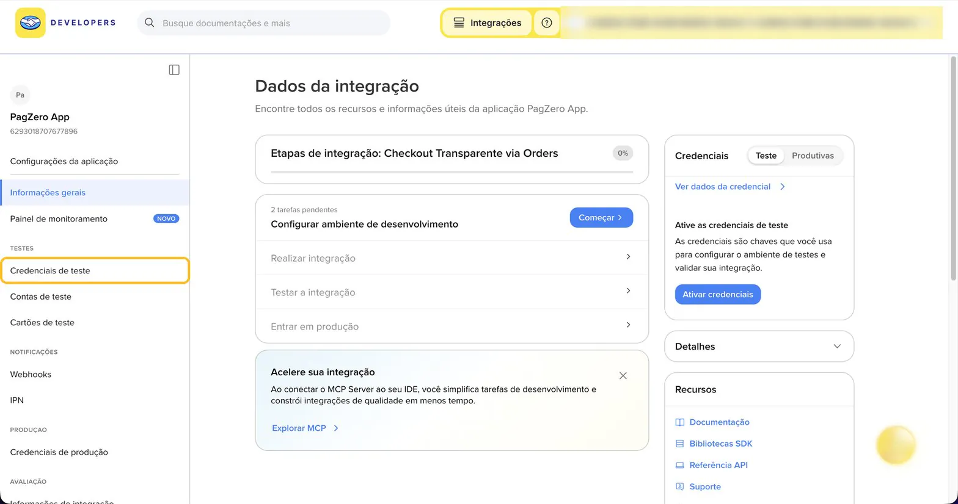Expand the Testar a integração step

click(452, 292)
